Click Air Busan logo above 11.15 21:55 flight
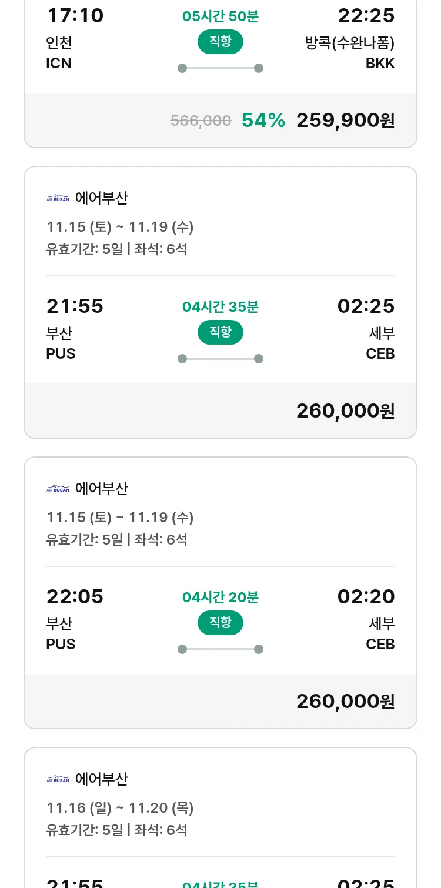 [58, 198]
